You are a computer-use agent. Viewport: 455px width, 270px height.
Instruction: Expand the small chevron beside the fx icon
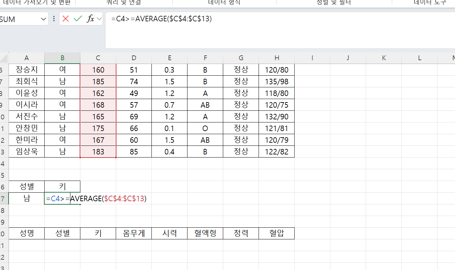point(100,19)
